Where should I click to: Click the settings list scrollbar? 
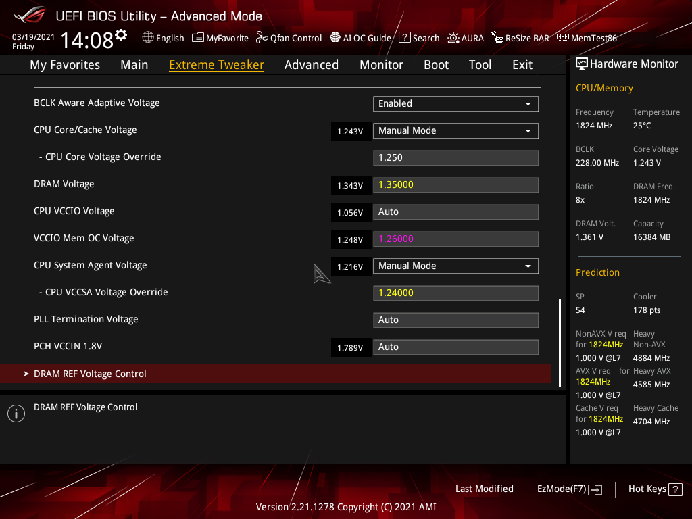(560, 343)
